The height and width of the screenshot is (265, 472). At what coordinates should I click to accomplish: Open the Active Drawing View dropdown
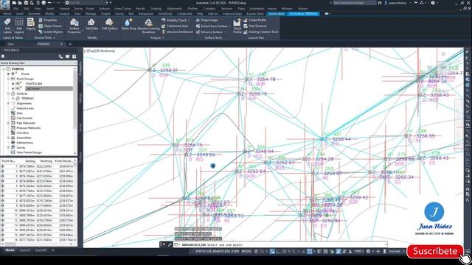pyautogui.click(x=38, y=63)
